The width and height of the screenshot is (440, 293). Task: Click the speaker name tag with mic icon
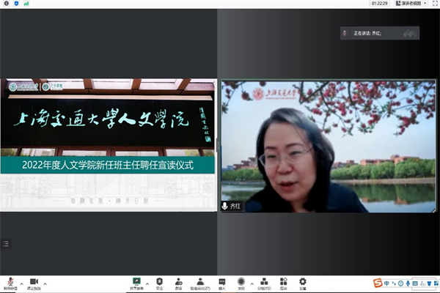click(232, 207)
